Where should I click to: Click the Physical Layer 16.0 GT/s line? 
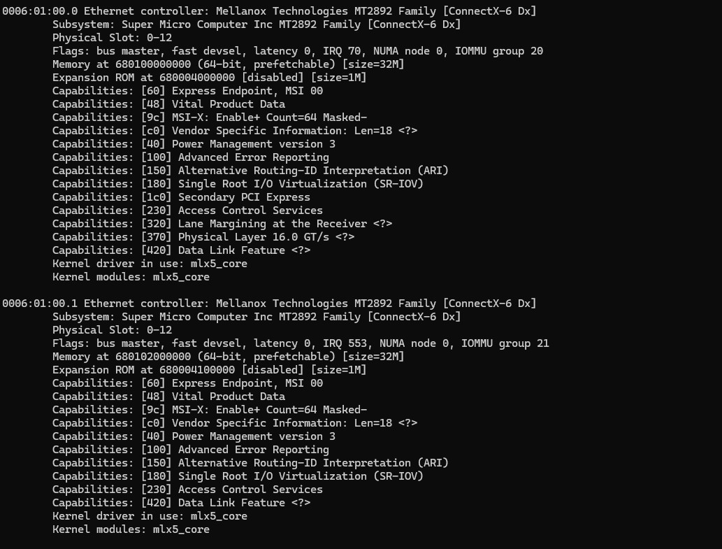(x=203, y=237)
